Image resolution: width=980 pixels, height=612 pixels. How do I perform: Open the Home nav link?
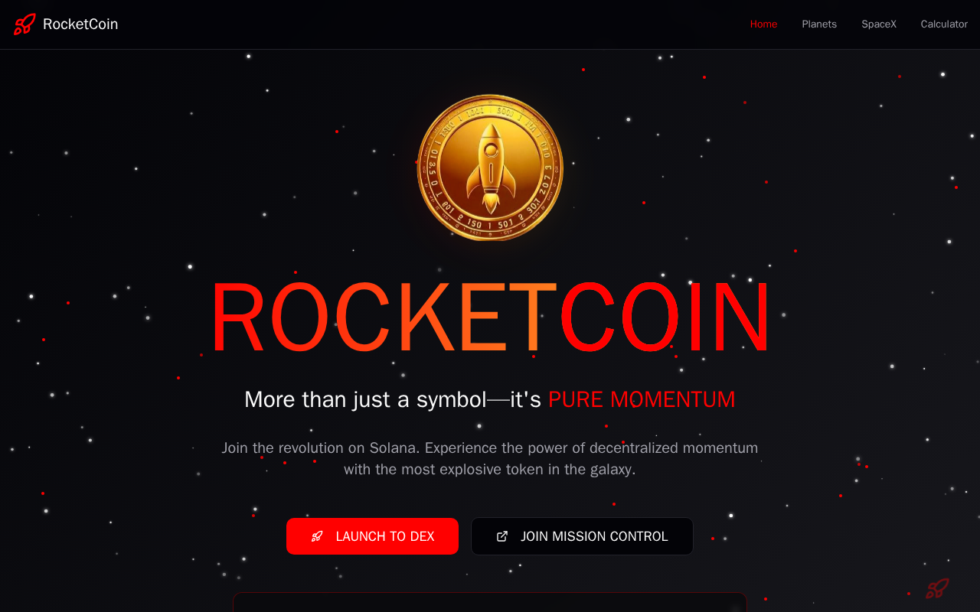pyautogui.click(x=763, y=24)
